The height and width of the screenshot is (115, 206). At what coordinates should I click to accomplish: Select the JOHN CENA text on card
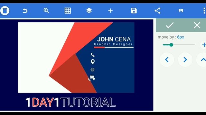point(114,39)
